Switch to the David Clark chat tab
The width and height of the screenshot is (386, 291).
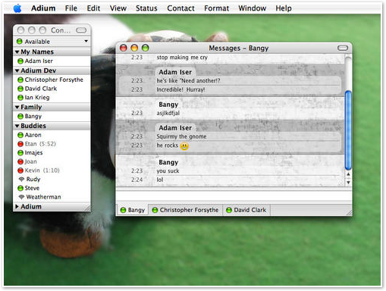point(246,210)
